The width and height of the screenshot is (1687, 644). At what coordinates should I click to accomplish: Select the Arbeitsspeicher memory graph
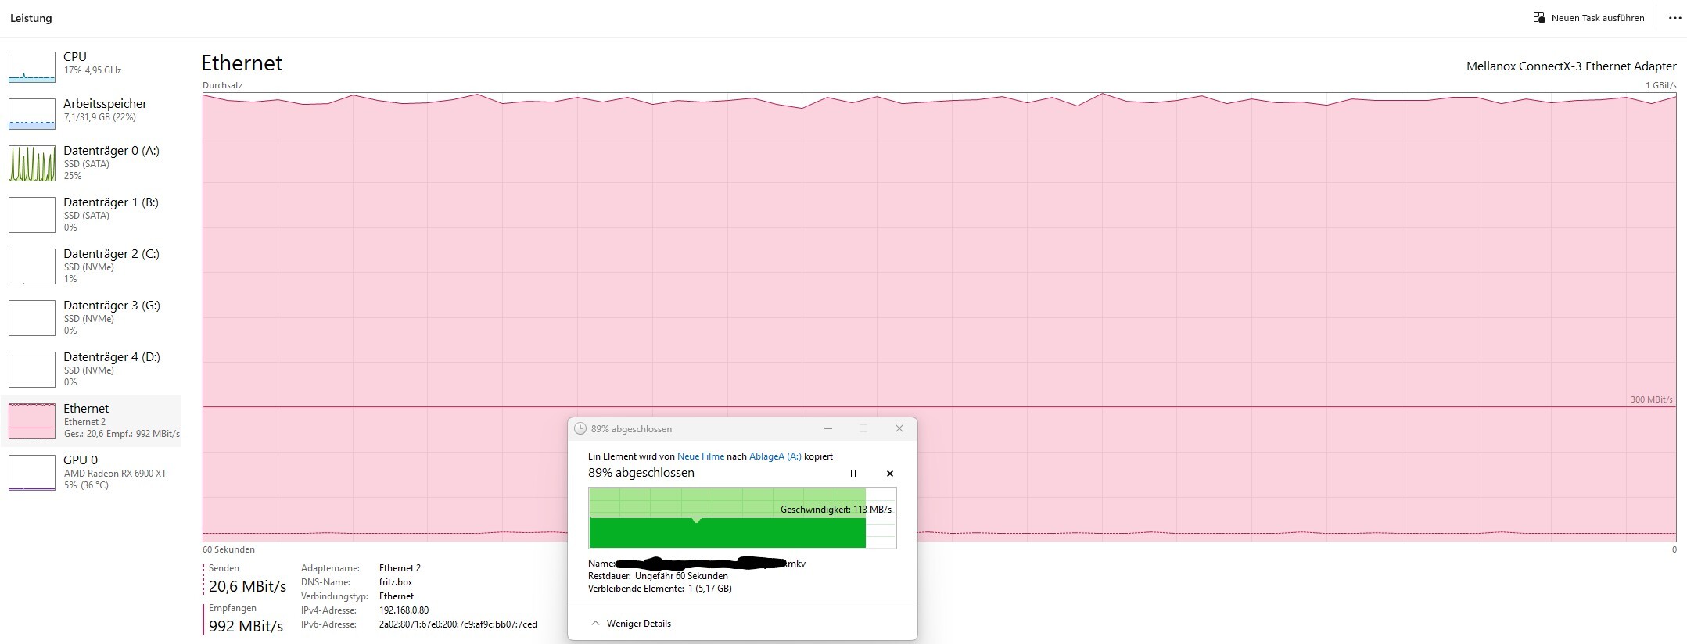coord(32,114)
